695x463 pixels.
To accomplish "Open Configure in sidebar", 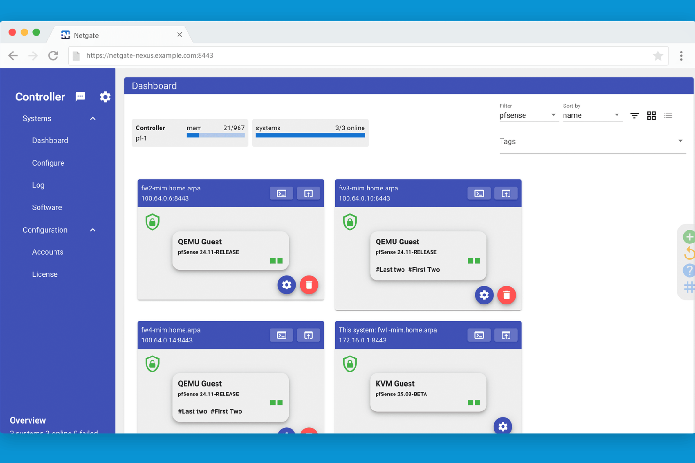I will click(x=48, y=163).
